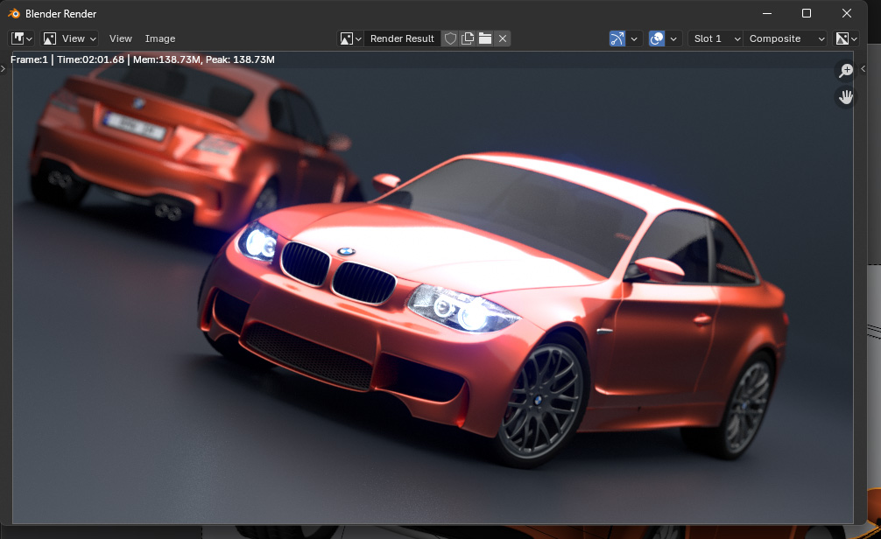Click the Render Result name field
Image resolution: width=881 pixels, height=539 pixels.
click(x=402, y=38)
